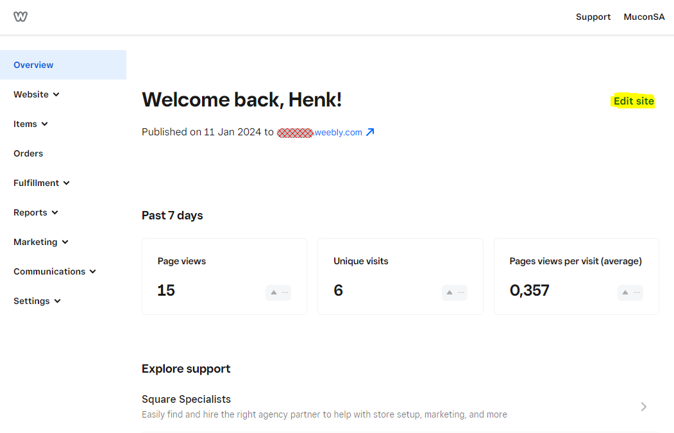Expand the Fulfillment section

(x=42, y=183)
